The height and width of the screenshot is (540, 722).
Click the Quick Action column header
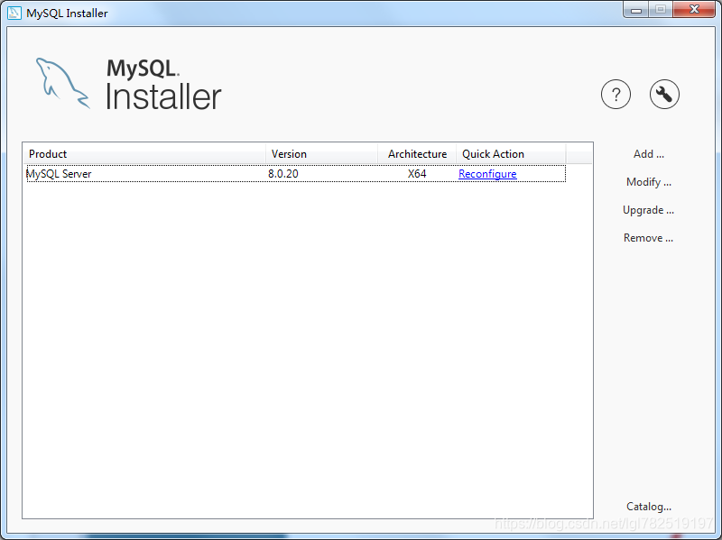click(x=511, y=154)
